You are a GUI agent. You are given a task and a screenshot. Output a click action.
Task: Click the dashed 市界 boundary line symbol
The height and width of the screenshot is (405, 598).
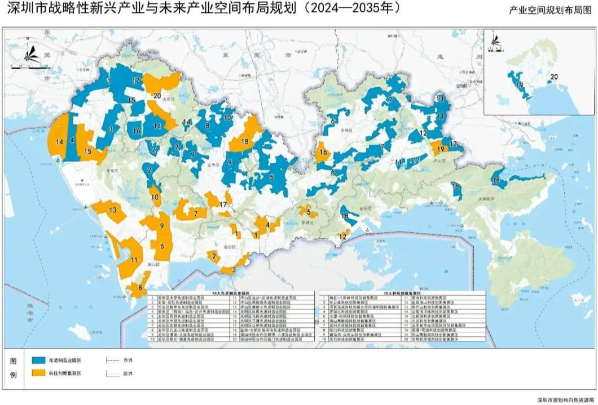[x=113, y=360]
